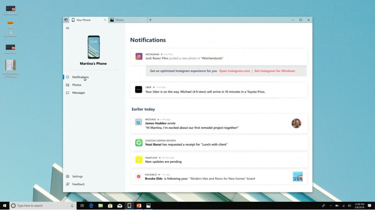Image resolution: width=375 pixels, height=210 pixels.
Task: Open Task View on taskbar
Action: point(82,205)
